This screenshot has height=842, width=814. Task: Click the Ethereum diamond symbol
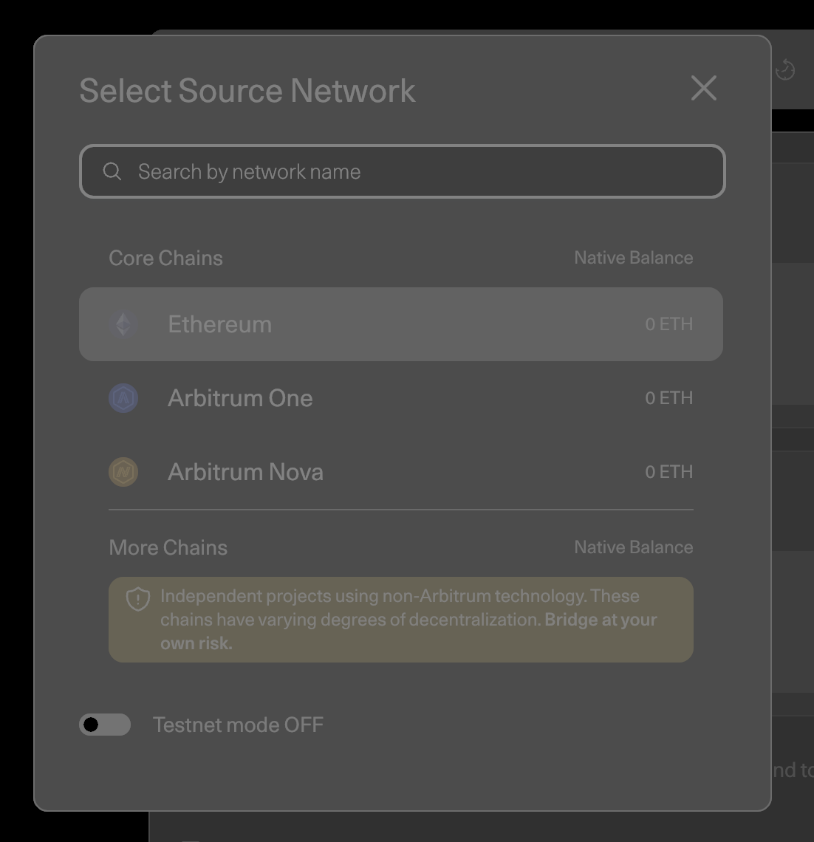point(123,324)
